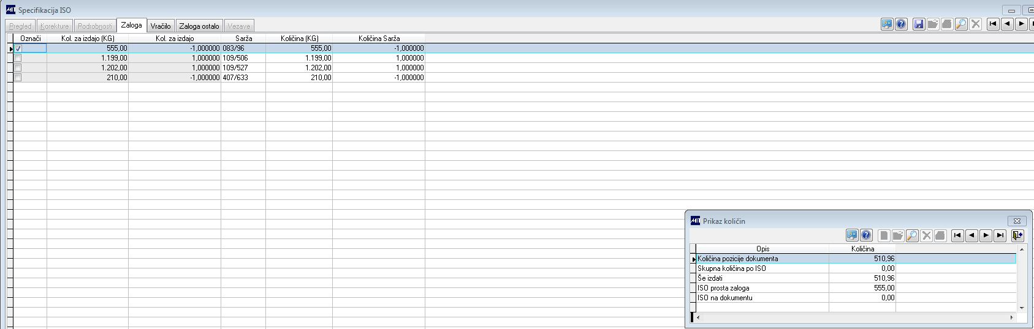Close the Prikaz količin window
1034x329 pixels.
[1016, 221]
